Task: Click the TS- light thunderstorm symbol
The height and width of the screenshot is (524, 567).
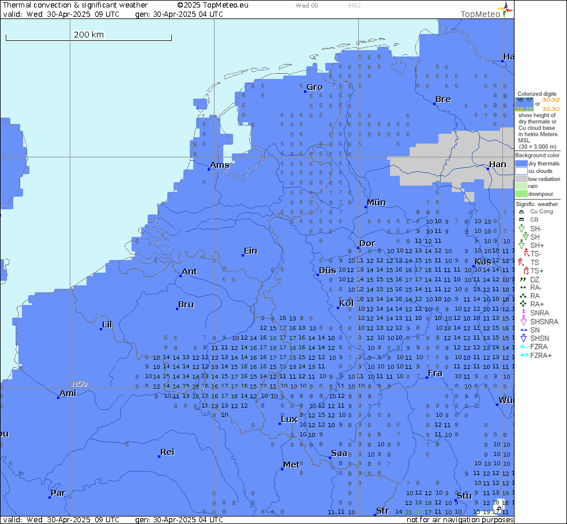Action: coord(526,253)
